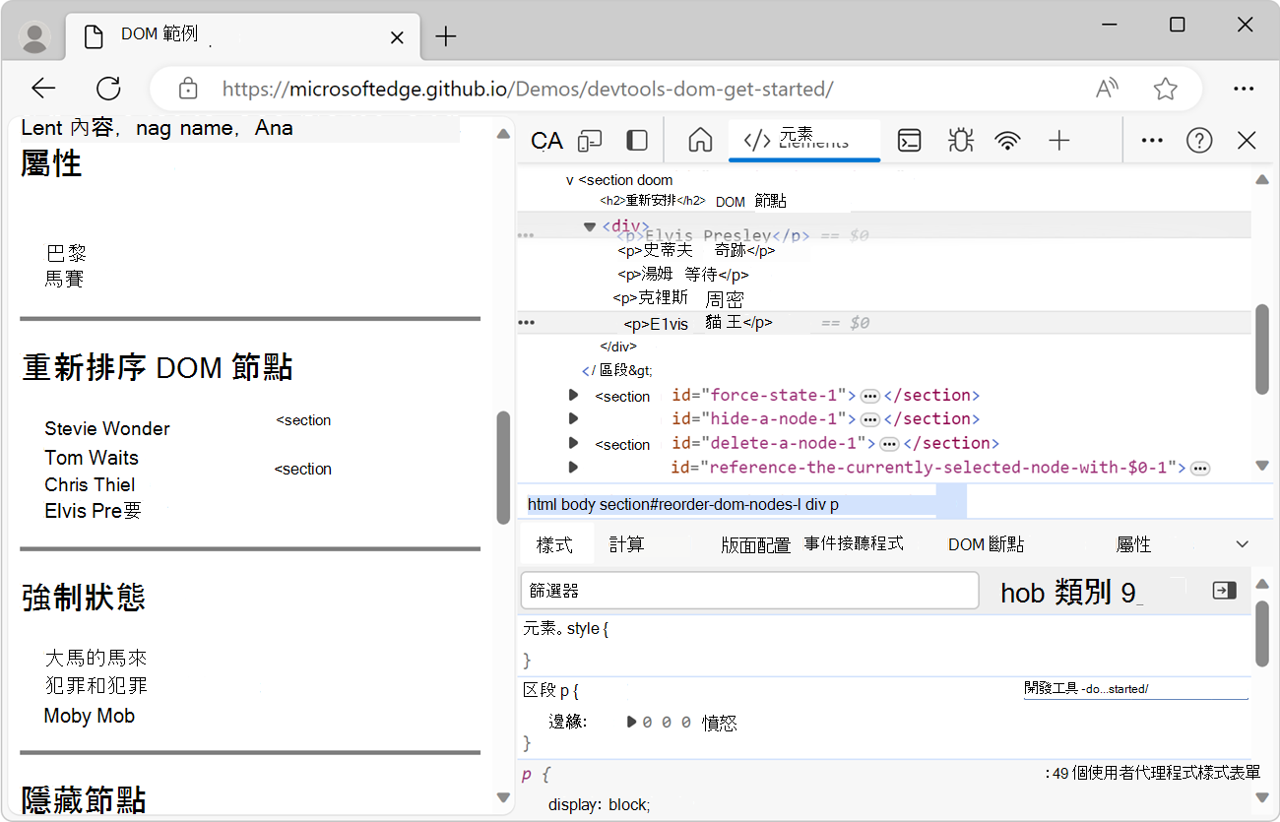Open the DevTools Welcome home tool
Image resolution: width=1280 pixels, height=822 pixels.
click(700, 141)
